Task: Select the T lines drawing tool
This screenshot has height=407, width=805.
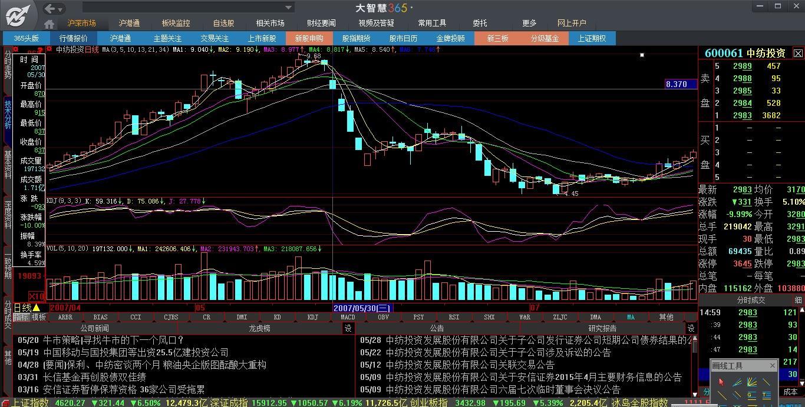Action: coord(767,395)
